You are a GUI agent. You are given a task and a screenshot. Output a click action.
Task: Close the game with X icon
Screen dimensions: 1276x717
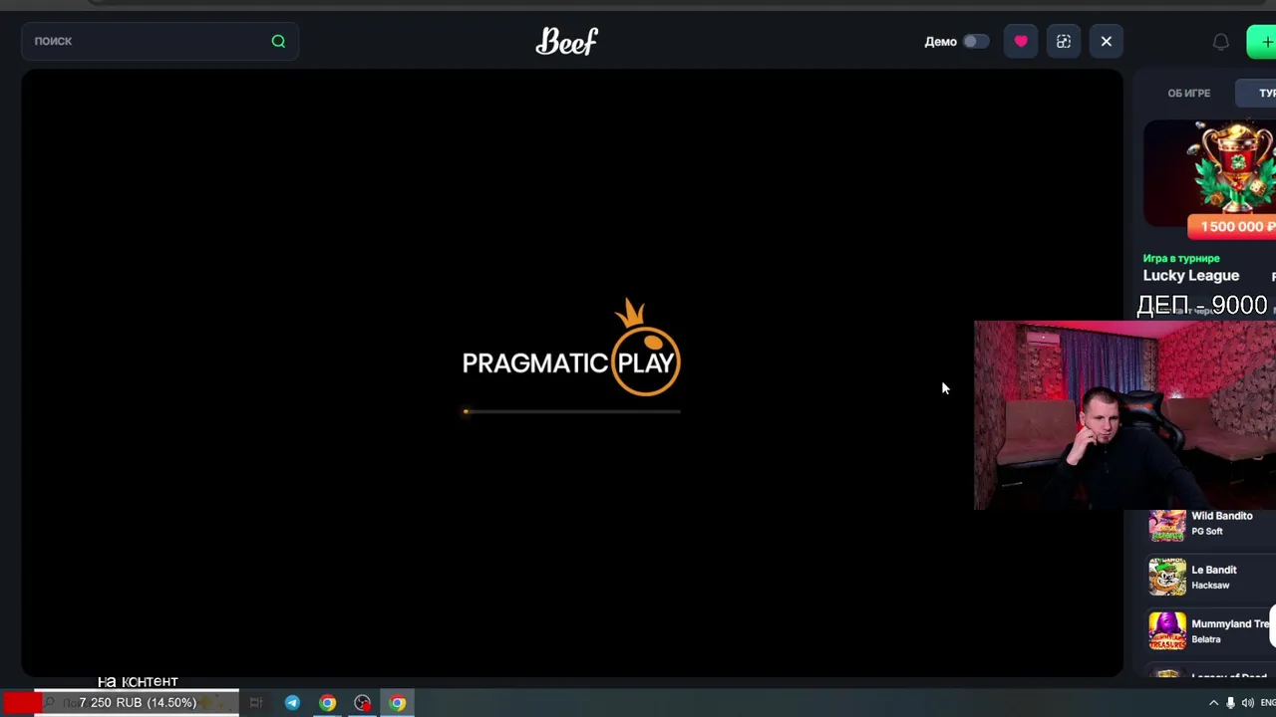(1107, 41)
